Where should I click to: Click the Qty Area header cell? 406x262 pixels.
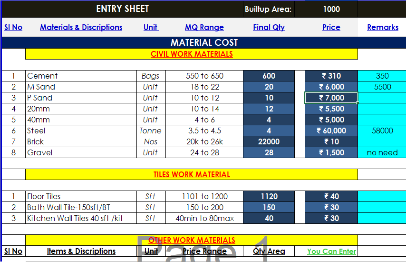269,251
